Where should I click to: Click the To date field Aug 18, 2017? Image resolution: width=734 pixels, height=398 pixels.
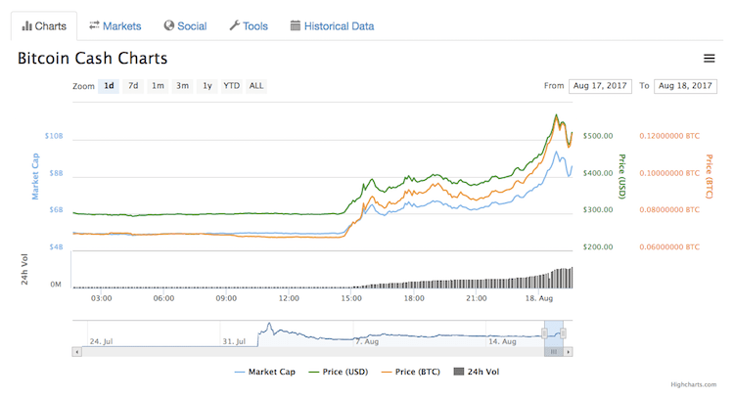[685, 86]
